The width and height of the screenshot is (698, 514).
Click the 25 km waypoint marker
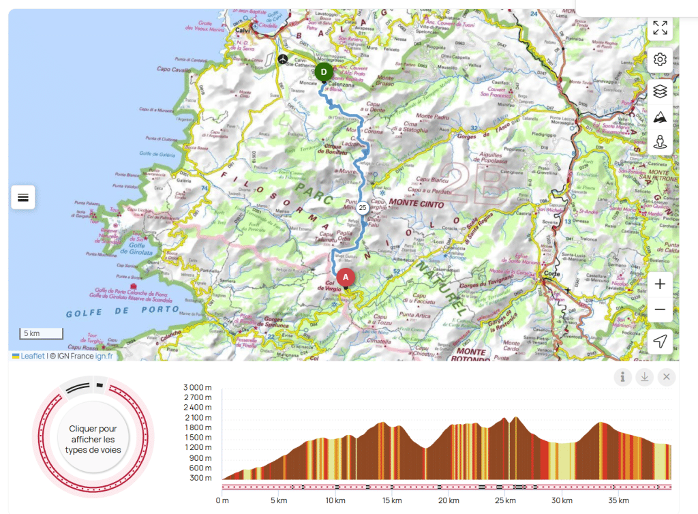pyautogui.click(x=363, y=207)
